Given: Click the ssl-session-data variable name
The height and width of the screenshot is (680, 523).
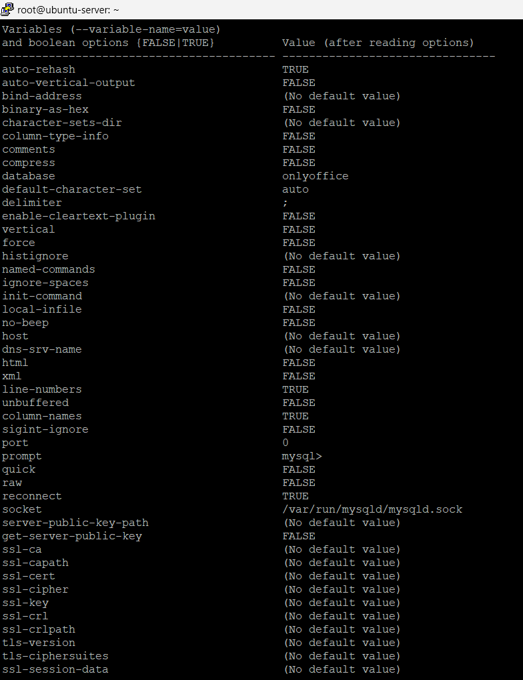Looking at the screenshot, I should tap(55, 669).
